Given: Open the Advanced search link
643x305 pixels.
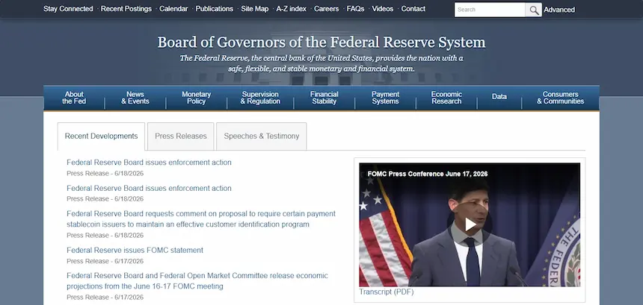Looking at the screenshot, I should [x=559, y=10].
